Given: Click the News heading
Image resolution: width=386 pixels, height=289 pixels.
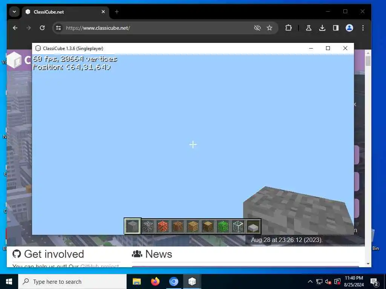Looking at the screenshot, I should [x=159, y=254].
